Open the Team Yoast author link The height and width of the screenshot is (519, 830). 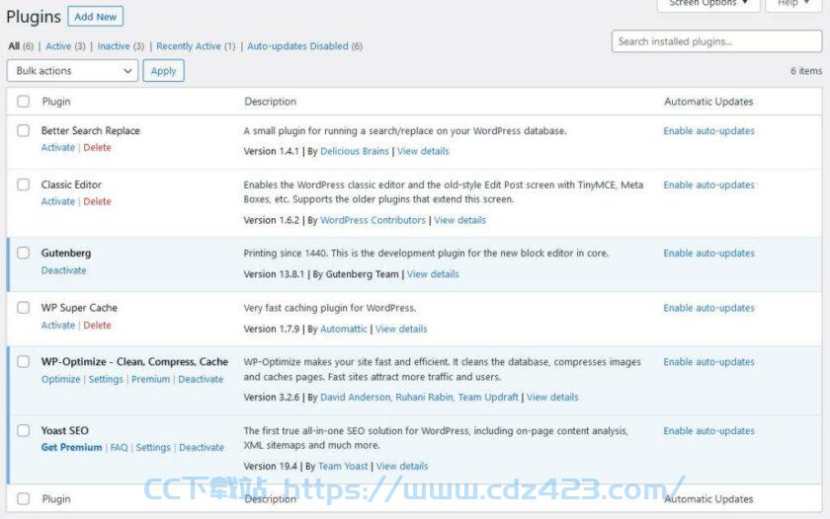pyautogui.click(x=343, y=466)
